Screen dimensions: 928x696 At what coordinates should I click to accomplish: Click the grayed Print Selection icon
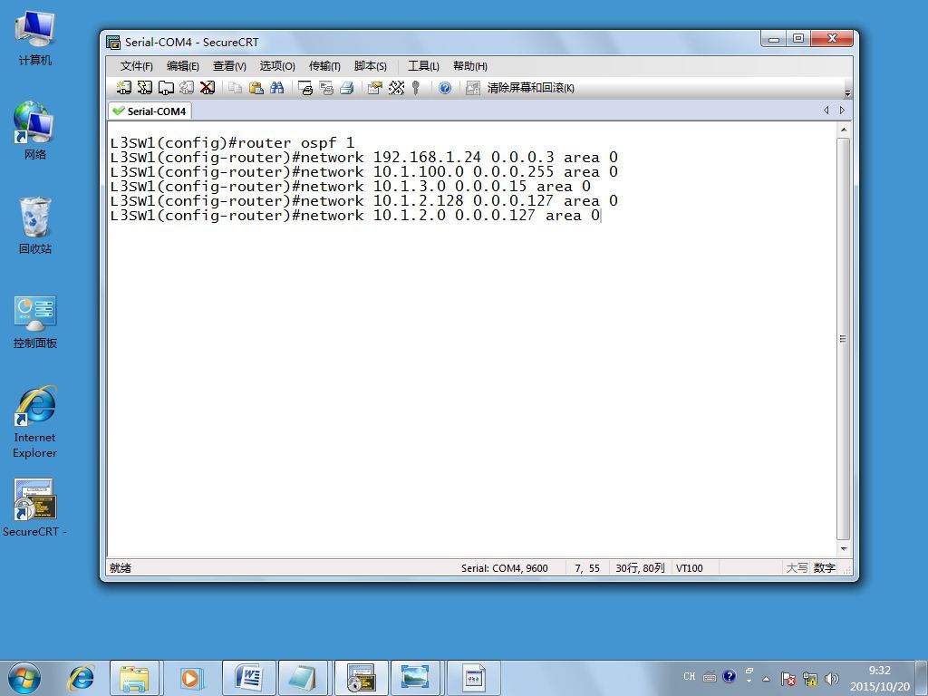326,88
